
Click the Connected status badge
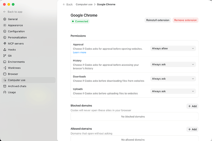coord(80,22)
